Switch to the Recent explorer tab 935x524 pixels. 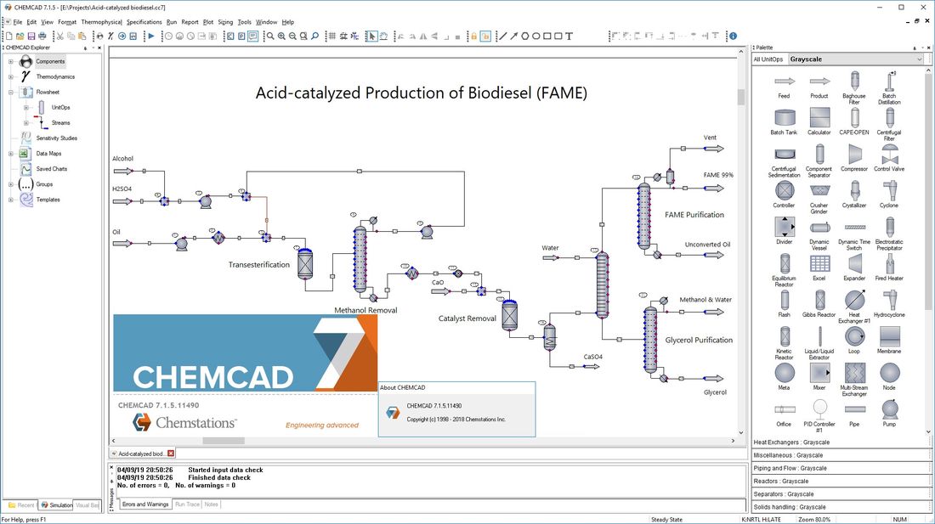(21, 505)
